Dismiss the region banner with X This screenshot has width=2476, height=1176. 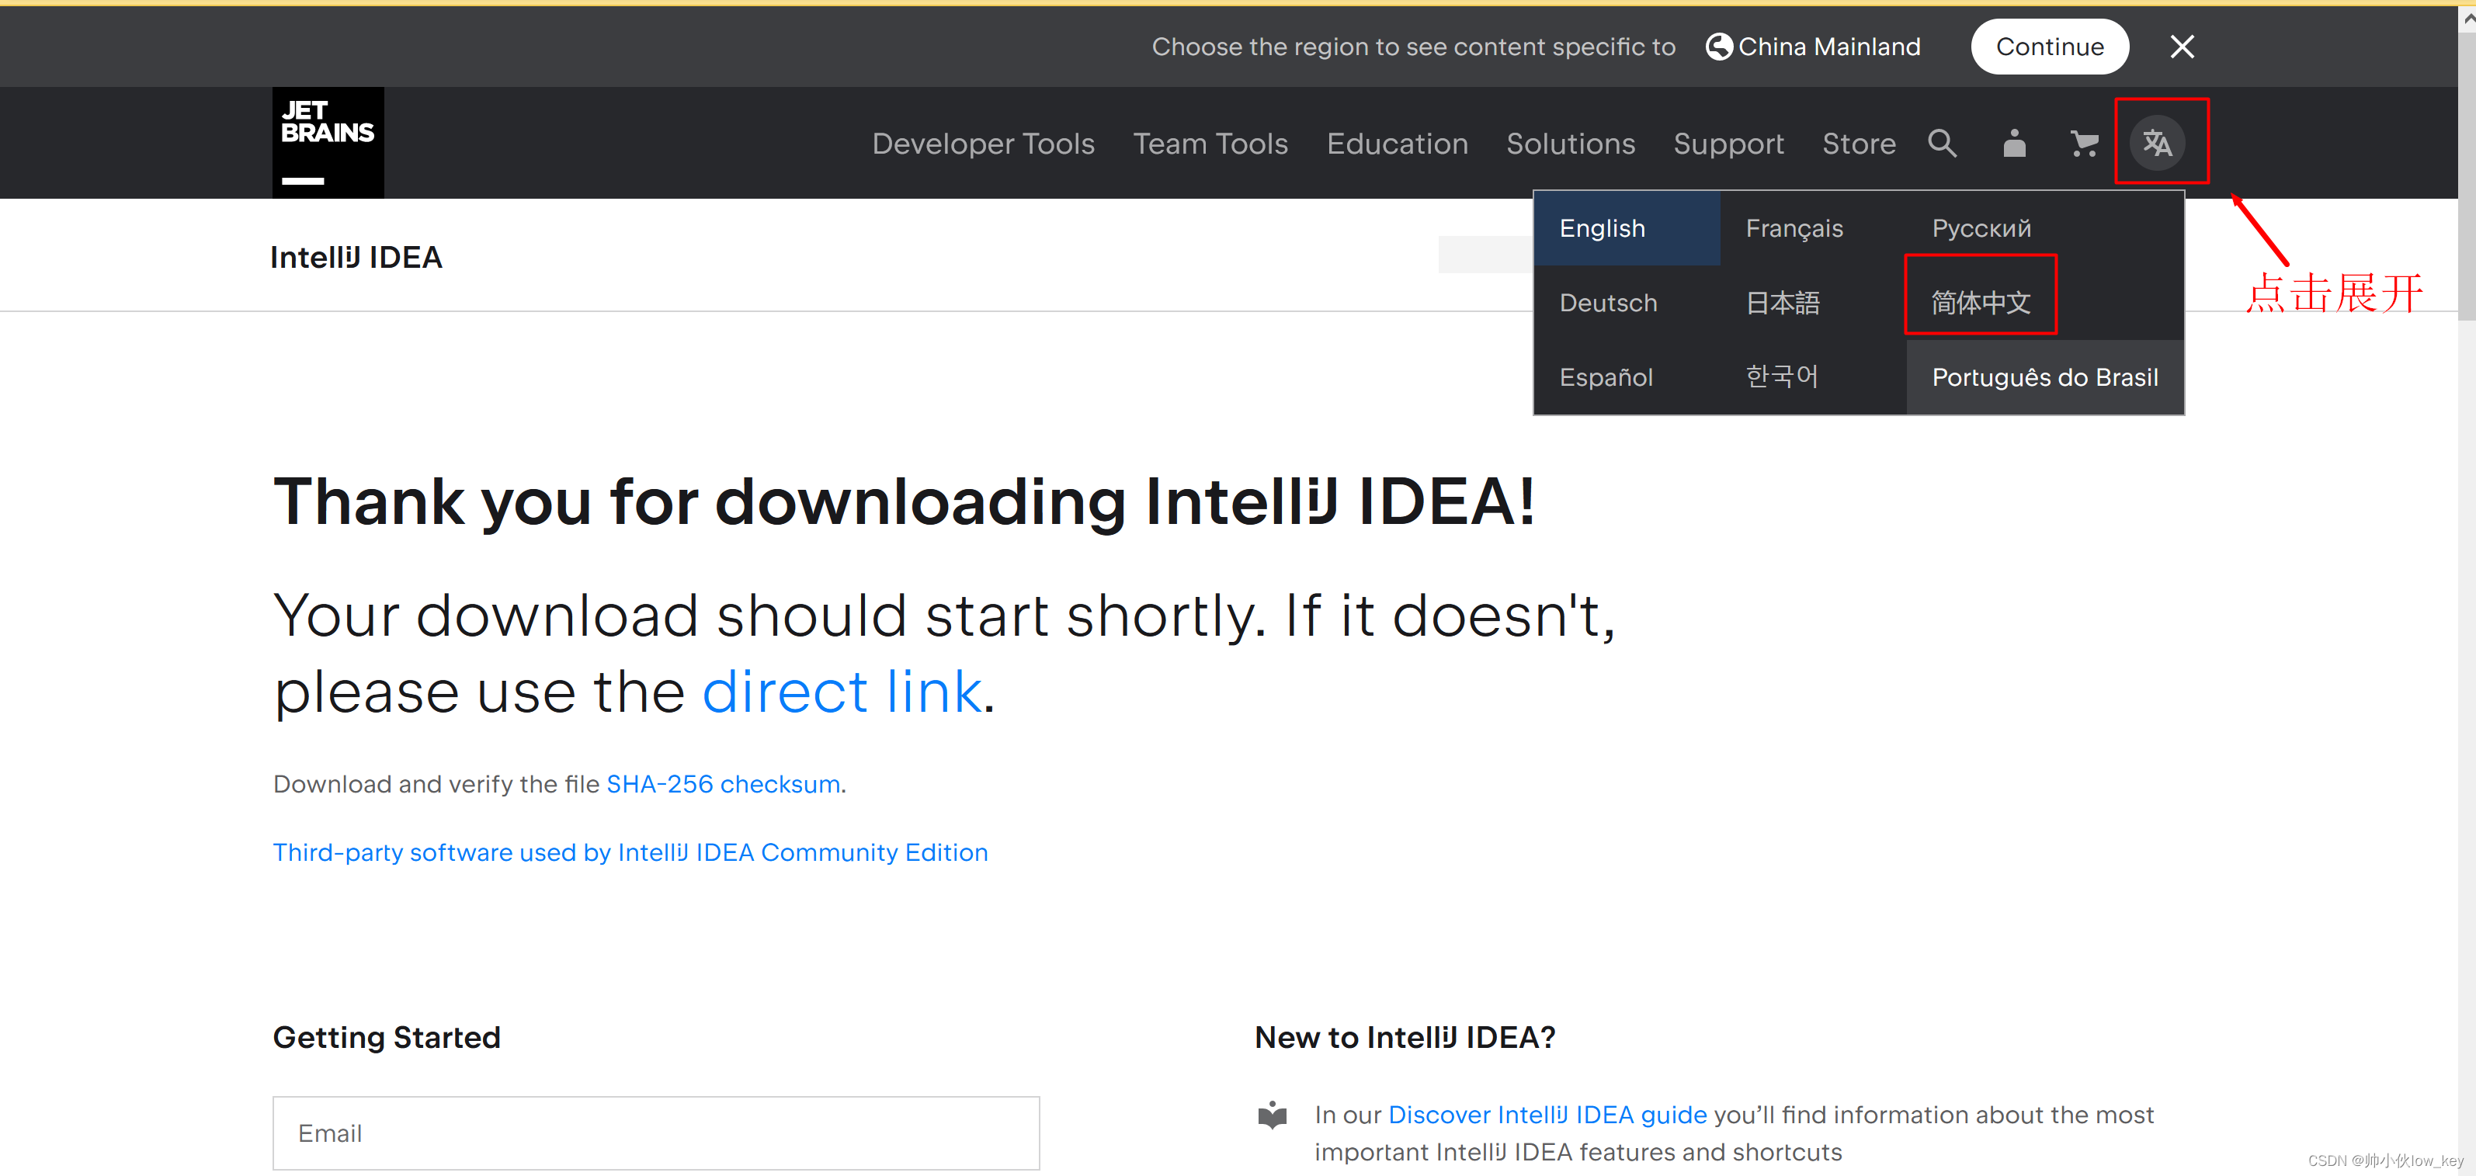(2182, 46)
